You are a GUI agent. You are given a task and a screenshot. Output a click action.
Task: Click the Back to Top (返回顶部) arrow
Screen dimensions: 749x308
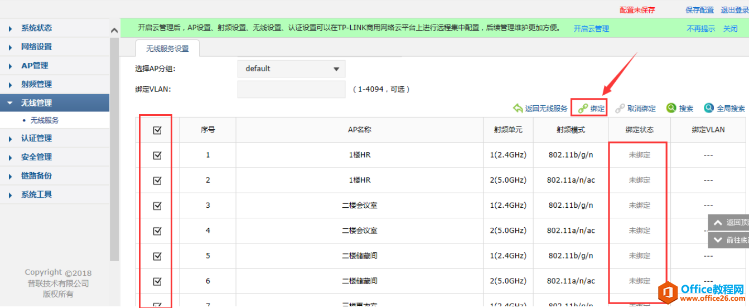point(718,222)
